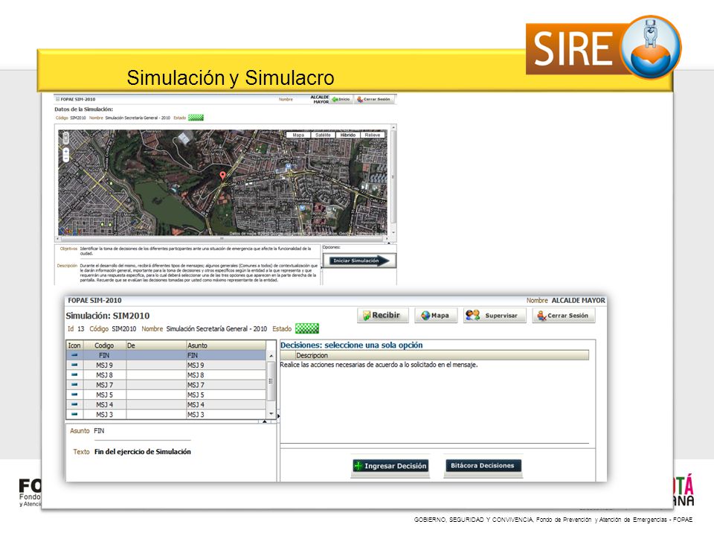Click the map panel vertical scrollbar
The height and width of the screenshot is (536, 714).
pyautogui.click(x=393, y=180)
